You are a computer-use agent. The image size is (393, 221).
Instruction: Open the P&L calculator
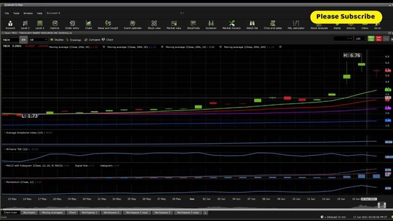(296, 25)
